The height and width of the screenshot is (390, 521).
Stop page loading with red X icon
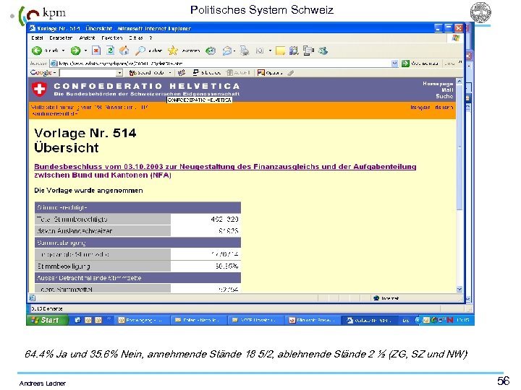point(96,51)
